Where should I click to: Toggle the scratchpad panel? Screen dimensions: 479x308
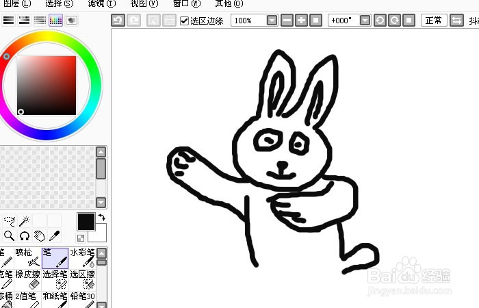(x=71, y=20)
